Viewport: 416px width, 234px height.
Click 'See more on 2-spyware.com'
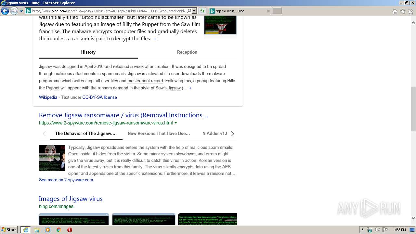(66, 180)
